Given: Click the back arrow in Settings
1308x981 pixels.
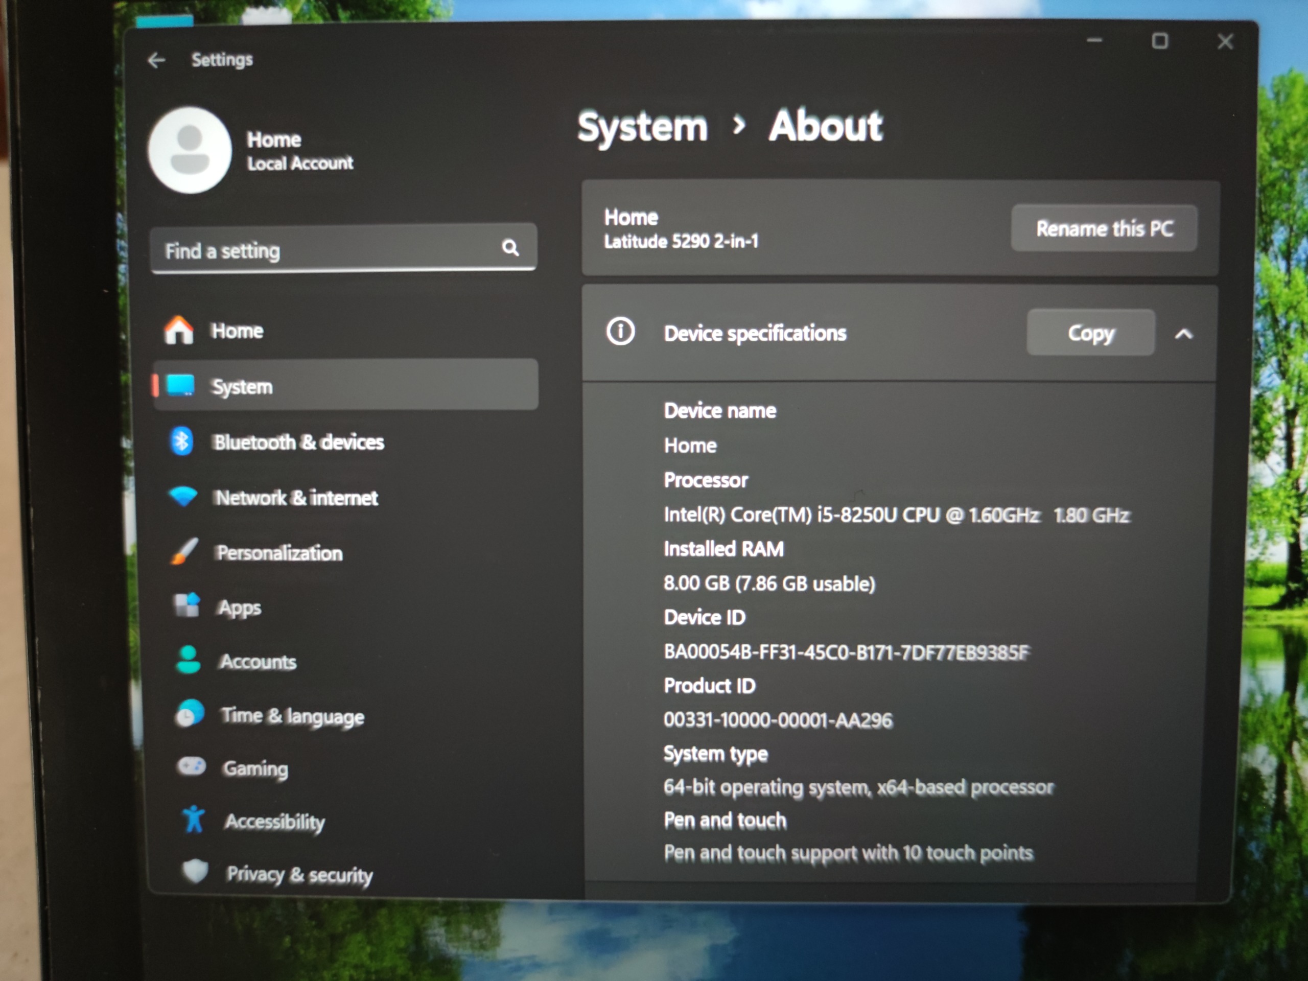Looking at the screenshot, I should 156,60.
